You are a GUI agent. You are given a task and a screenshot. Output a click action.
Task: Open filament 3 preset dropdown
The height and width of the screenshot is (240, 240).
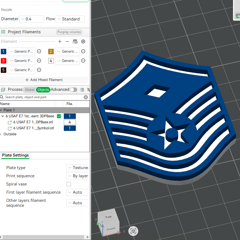[22, 61]
